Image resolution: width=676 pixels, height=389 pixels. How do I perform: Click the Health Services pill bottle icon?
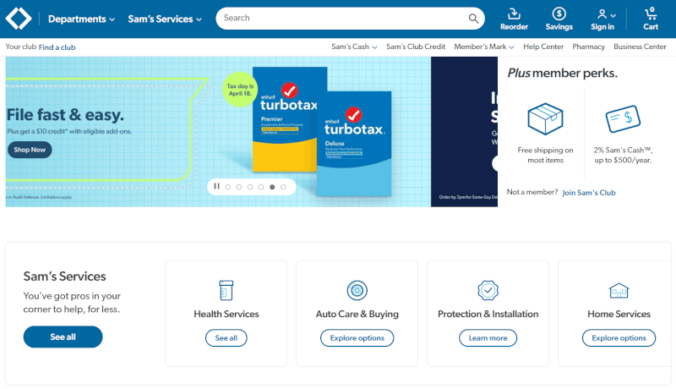[x=226, y=290]
